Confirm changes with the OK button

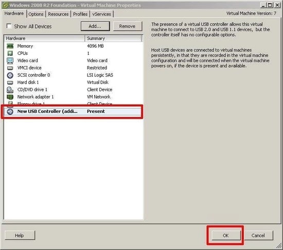pyautogui.click(x=226, y=236)
